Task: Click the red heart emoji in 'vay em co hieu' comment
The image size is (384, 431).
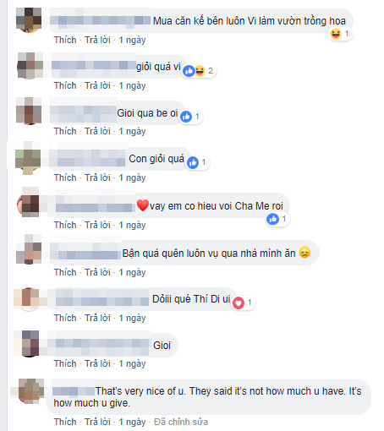Action: click(x=143, y=205)
